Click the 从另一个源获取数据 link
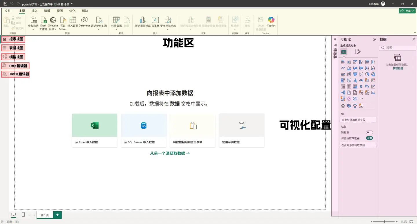The image size is (417, 224). click(170, 153)
